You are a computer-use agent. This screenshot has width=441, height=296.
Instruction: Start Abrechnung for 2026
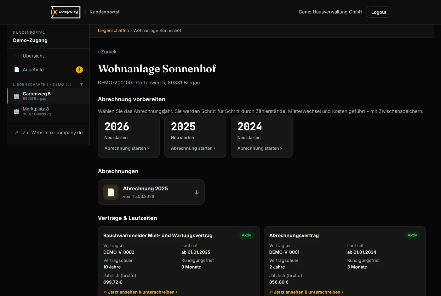click(x=129, y=136)
